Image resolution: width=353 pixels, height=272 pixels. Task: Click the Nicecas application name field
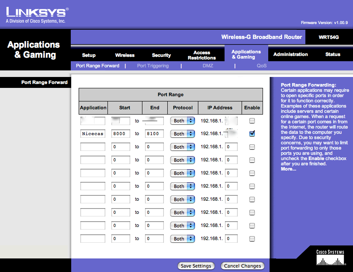[x=93, y=134]
